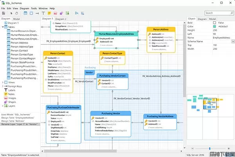Select the hand pan tool
This screenshot has width=235, height=157.
(x=16, y=13)
